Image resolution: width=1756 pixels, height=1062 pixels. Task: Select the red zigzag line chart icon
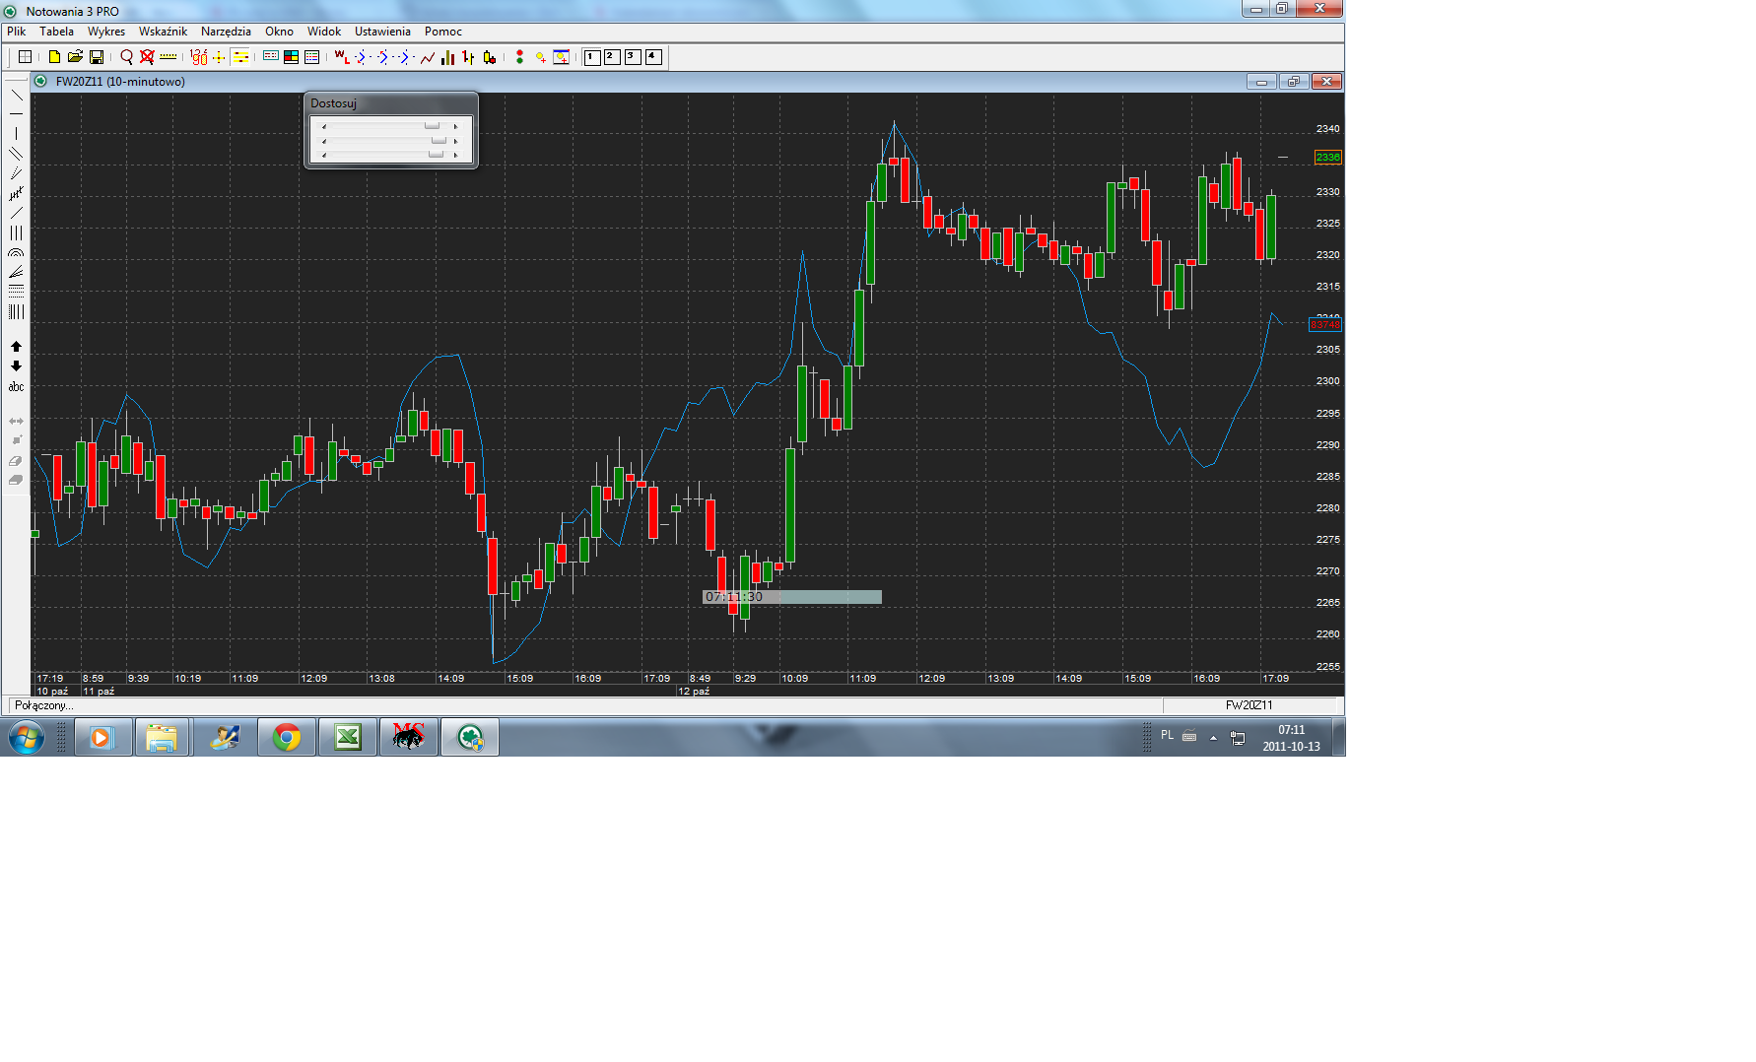coord(428,57)
